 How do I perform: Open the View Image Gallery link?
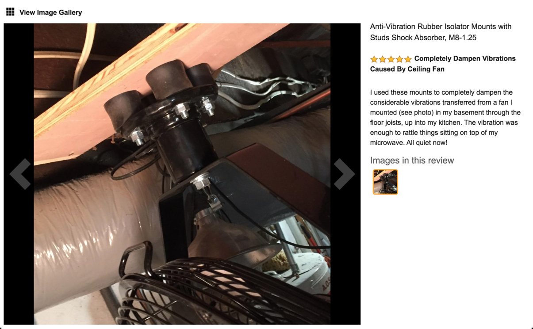pyautogui.click(x=50, y=12)
